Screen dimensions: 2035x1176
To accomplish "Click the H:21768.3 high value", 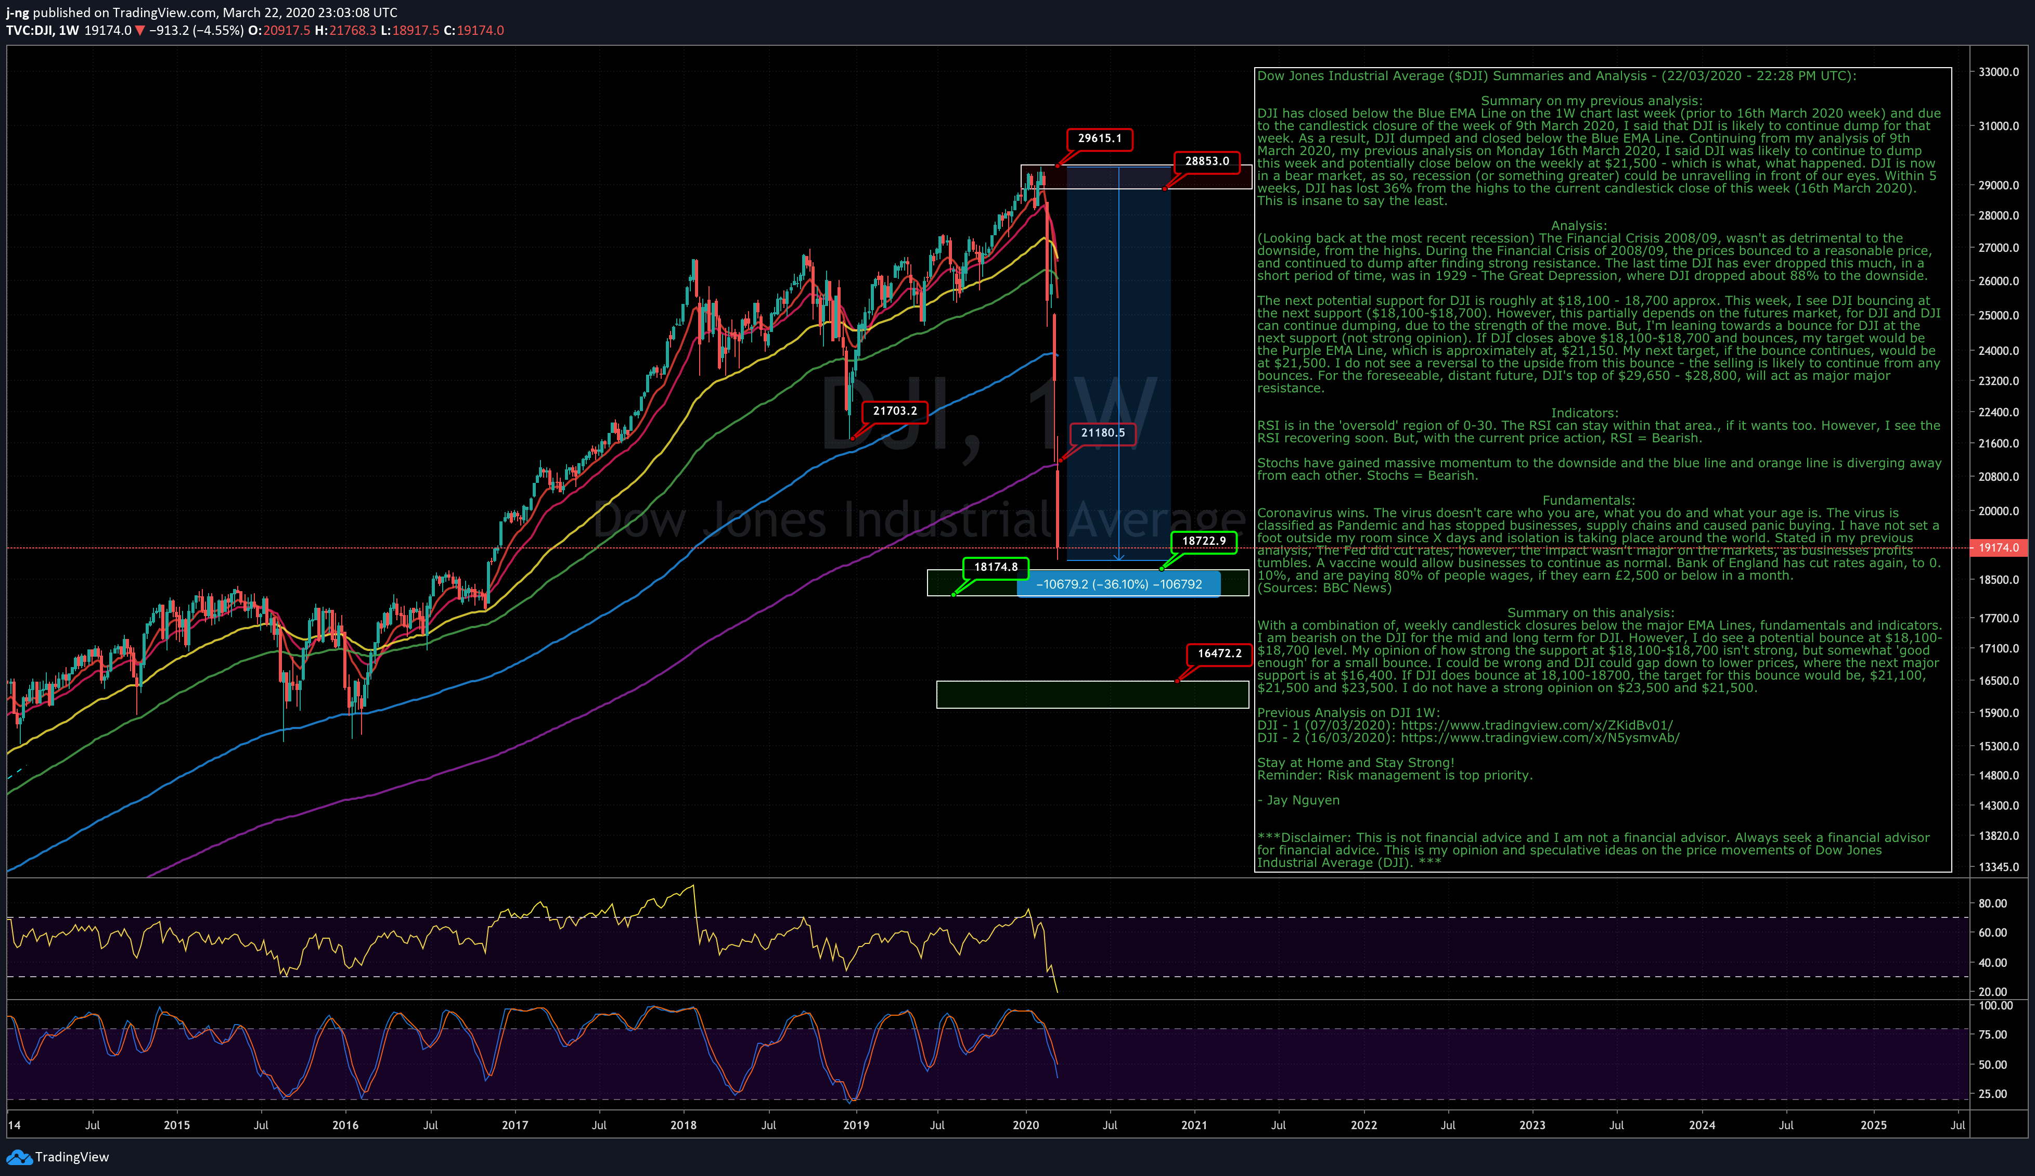I will (x=345, y=31).
